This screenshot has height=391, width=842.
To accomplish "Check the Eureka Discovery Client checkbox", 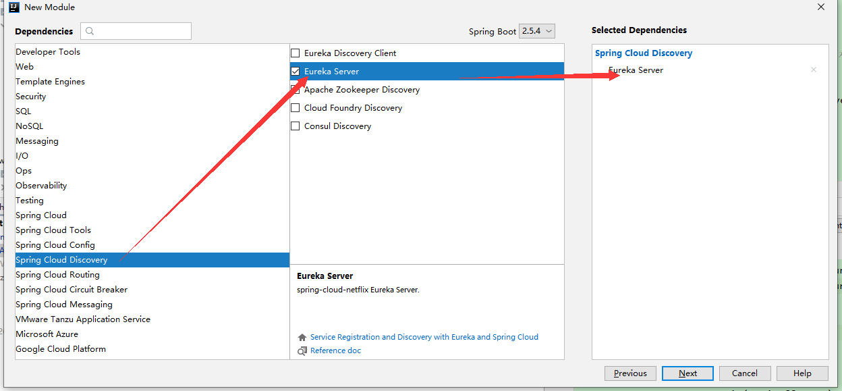I will (295, 53).
